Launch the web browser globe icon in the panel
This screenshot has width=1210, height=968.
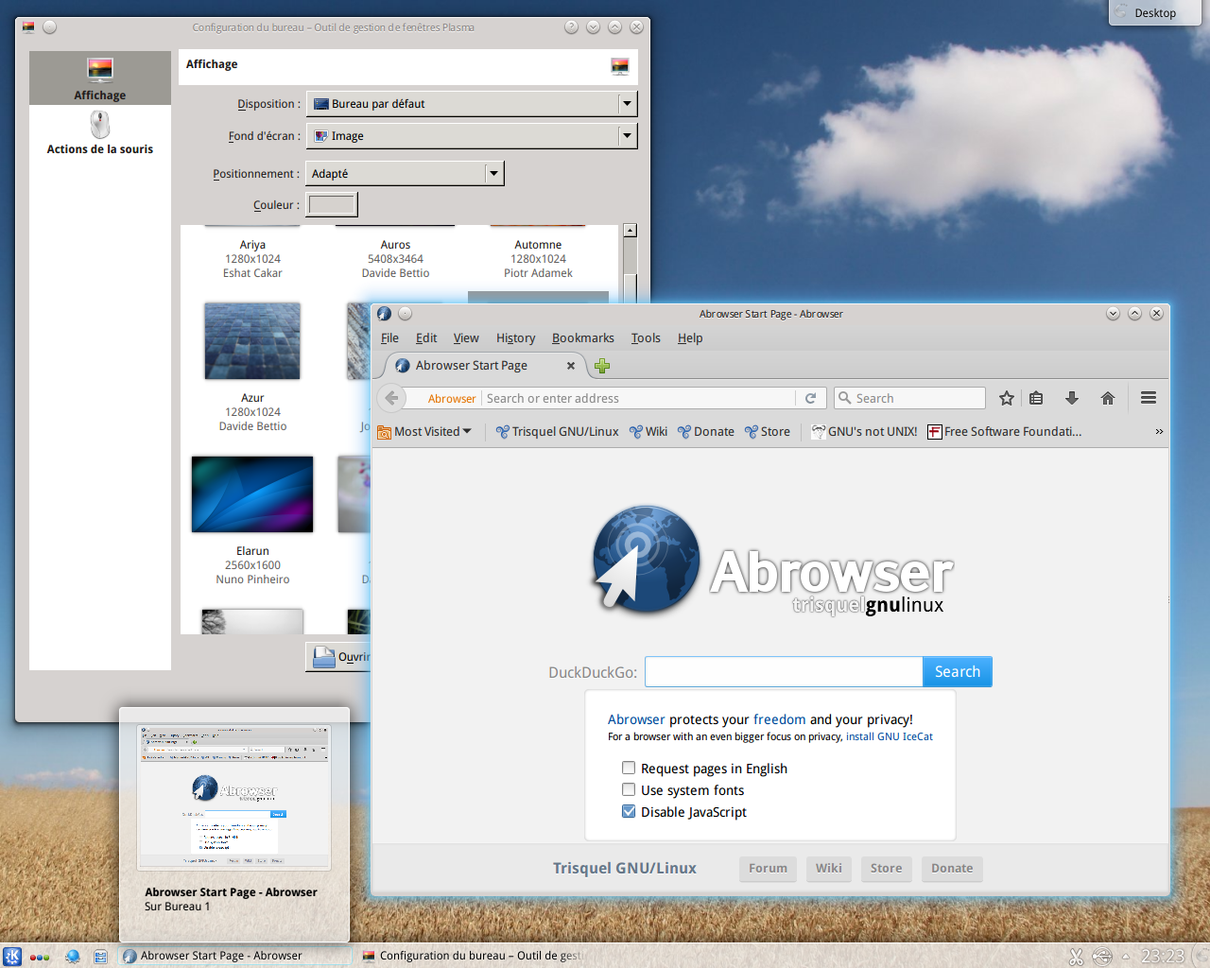(x=72, y=956)
